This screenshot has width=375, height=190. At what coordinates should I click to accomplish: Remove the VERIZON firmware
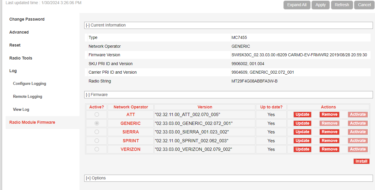329,149
